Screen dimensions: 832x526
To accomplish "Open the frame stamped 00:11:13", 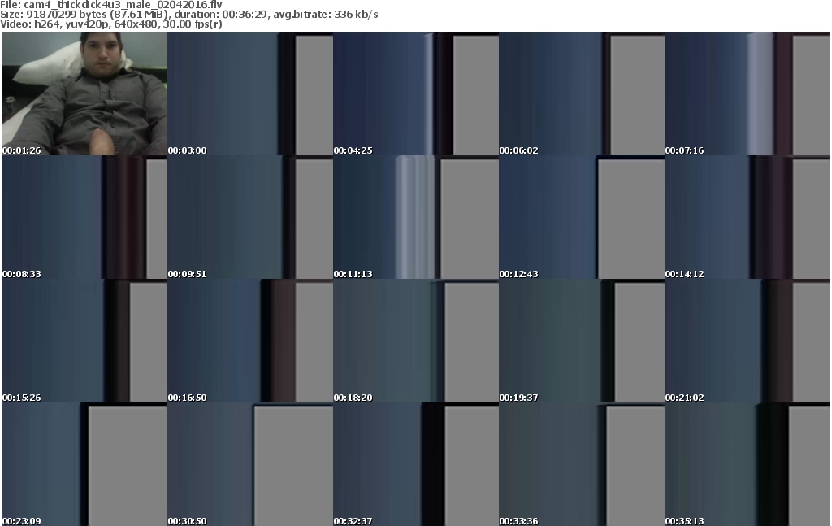I will [416, 217].
